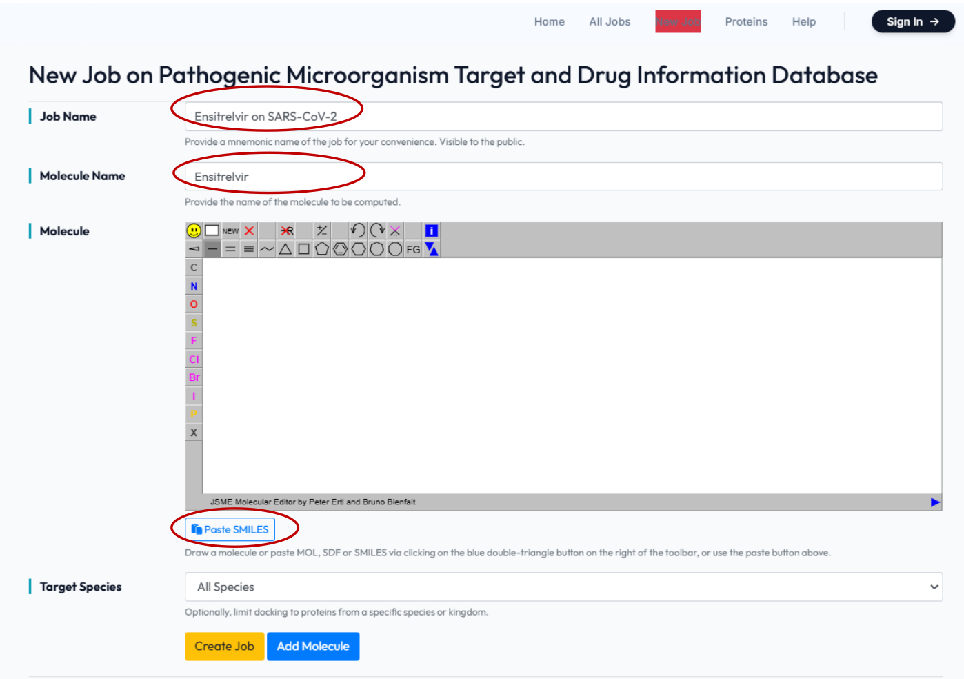Click the Add Molecule button

[313, 647]
